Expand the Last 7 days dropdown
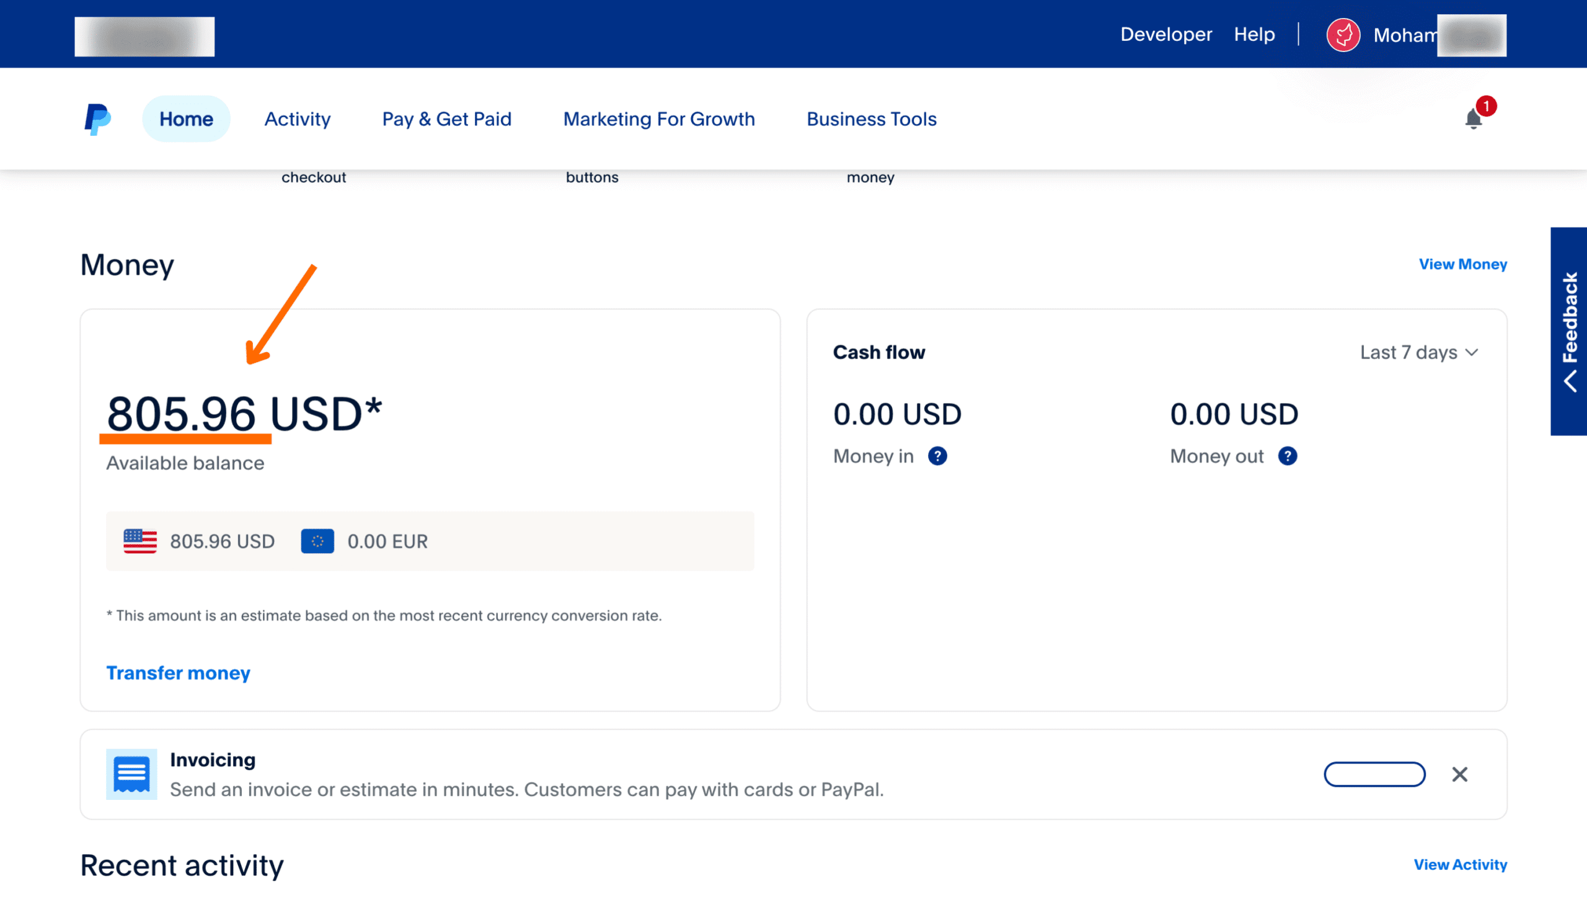The width and height of the screenshot is (1587, 909). point(1418,353)
